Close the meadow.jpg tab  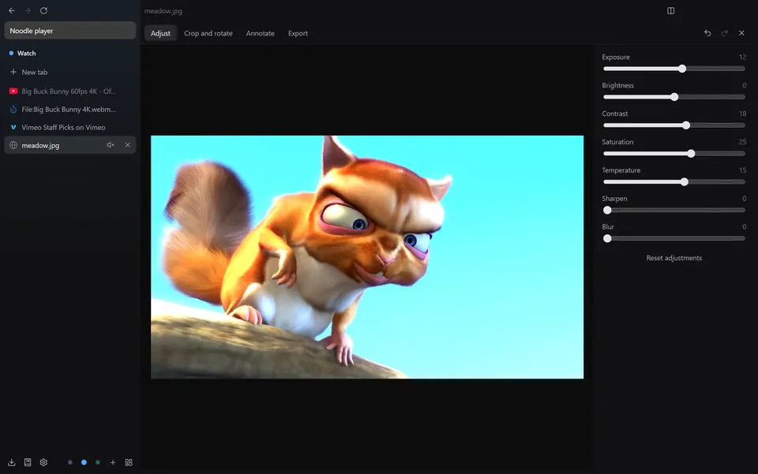[x=128, y=145]
